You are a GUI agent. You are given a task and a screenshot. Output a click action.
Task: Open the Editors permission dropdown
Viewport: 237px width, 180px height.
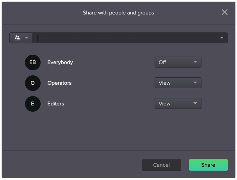pyautogui.click(x=178, y=103)
